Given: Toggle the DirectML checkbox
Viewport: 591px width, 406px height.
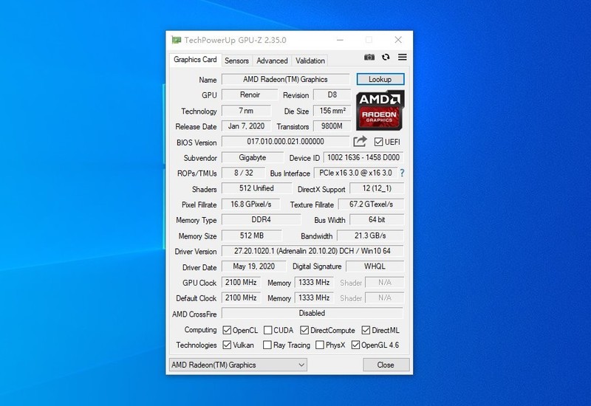Looking at the screenshot, I should point(366,330).
